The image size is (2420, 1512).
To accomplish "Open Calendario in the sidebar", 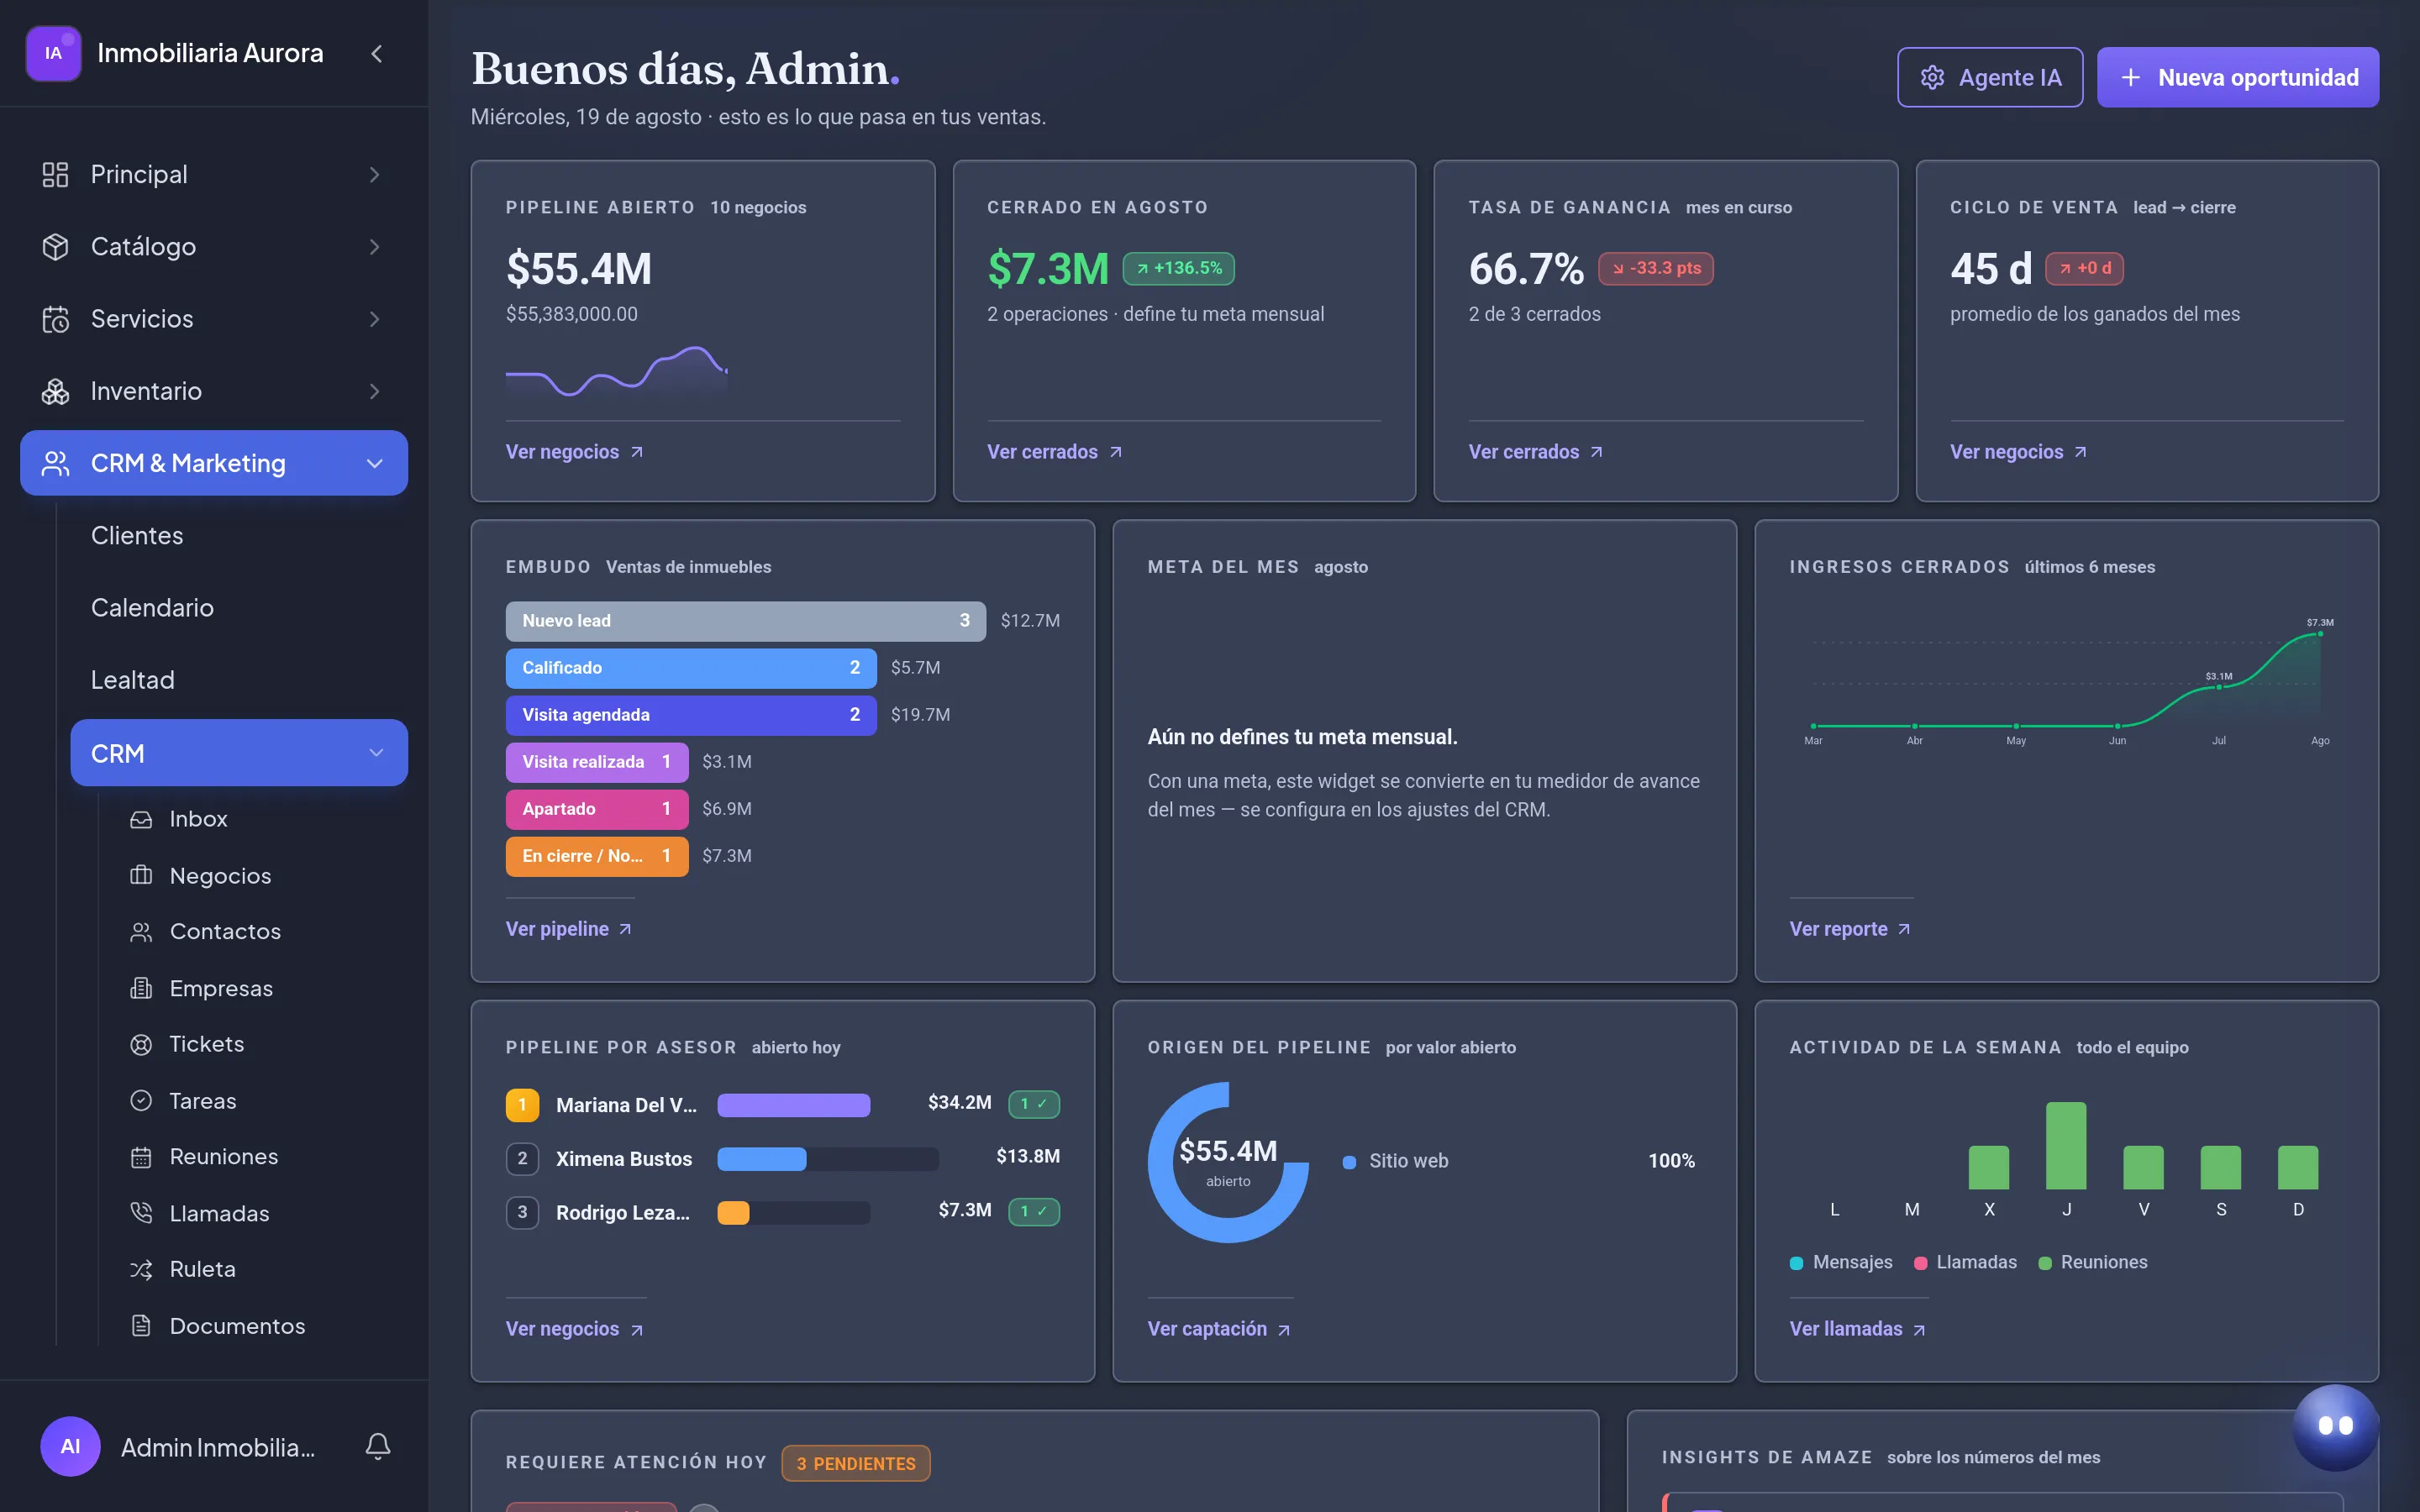I will 152,608.
